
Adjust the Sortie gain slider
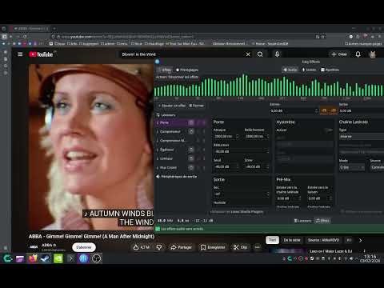[362, 110]
